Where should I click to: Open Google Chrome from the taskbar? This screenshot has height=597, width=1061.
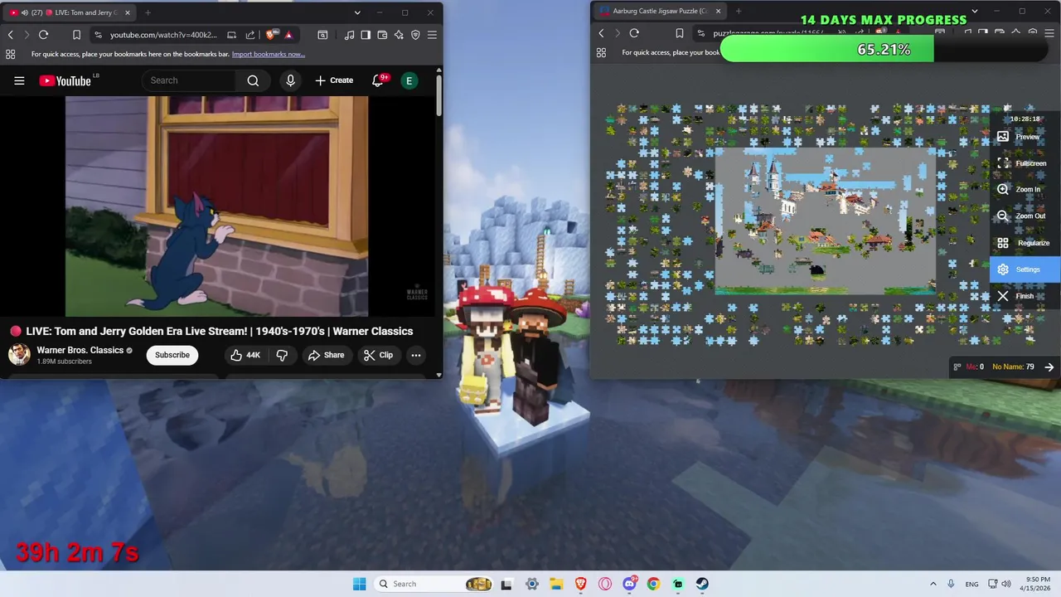653,584
